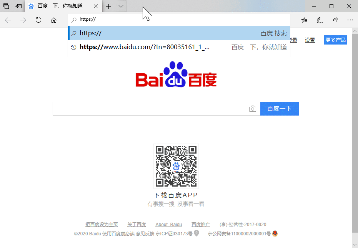Viewport: 358px width, 248px height.
Task: Open the tabs overview icon
Action: tap(6, 6)
